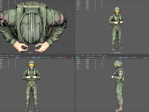The height and width of the screenshot is (112, 149).
Task: Toggle X-ray icon in front view toolbar
Action: pyautogui.click(x=59, y=58)
